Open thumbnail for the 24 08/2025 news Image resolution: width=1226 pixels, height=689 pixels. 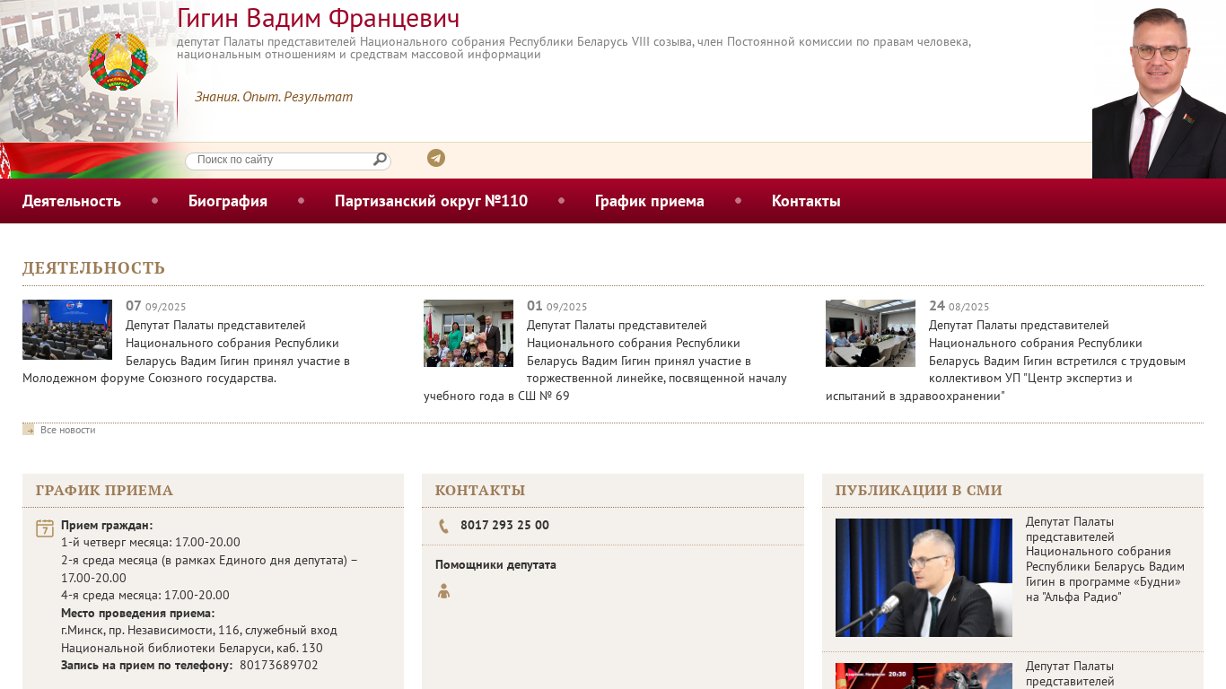pos(871,333)
